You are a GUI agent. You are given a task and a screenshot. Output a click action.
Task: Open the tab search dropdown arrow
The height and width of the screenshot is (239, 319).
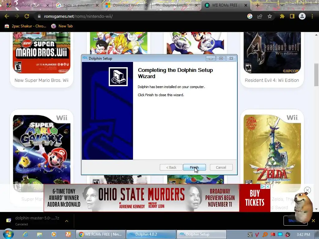282,6
